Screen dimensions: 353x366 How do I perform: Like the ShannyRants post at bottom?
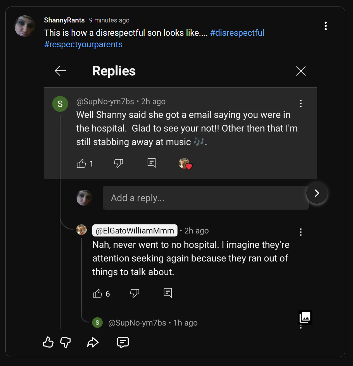coord(48,342)
